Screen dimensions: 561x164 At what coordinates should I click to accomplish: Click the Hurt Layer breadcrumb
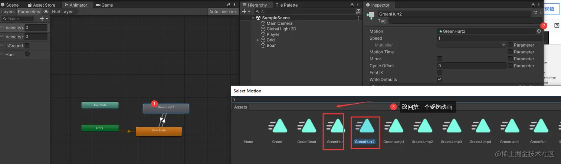[x=62, y=11]
